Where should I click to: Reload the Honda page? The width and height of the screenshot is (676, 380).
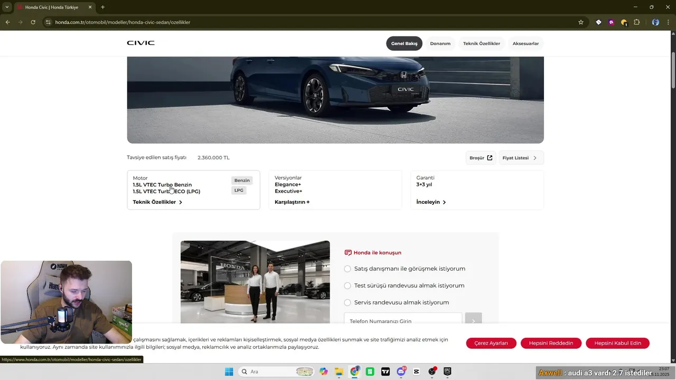[x=33, y=22]
